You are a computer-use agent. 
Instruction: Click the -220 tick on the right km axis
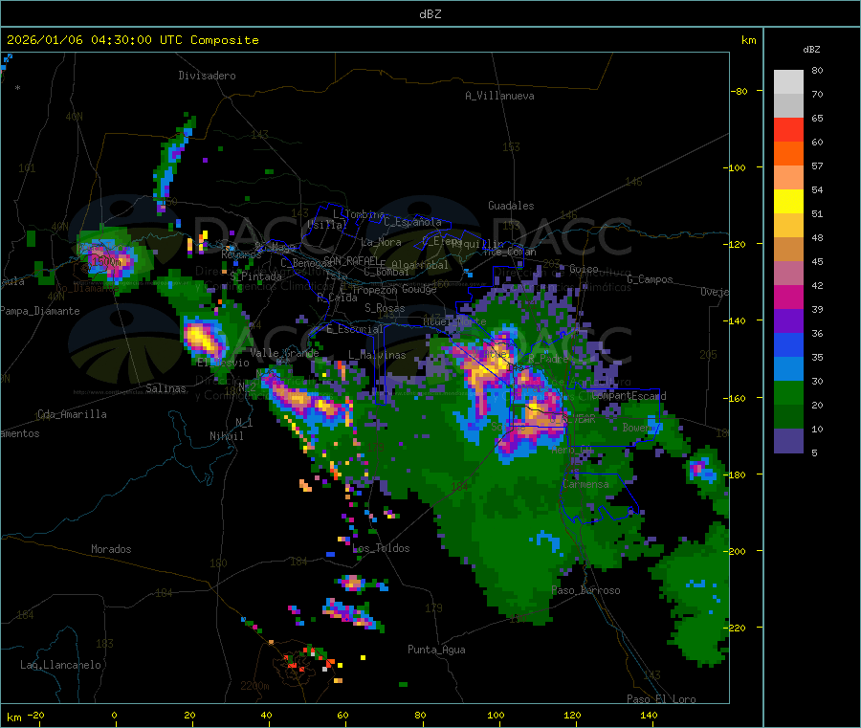[x=735, y=628]
